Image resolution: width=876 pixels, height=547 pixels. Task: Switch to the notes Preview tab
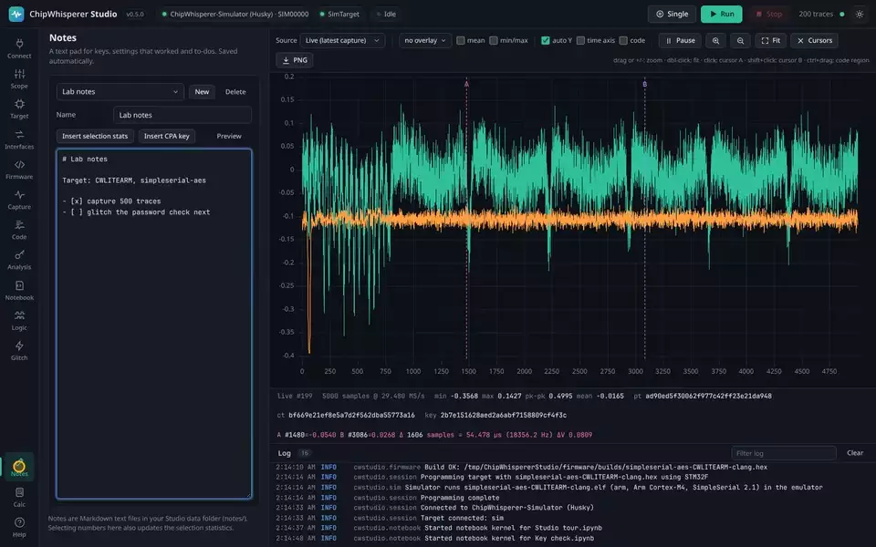pos(229,136)
